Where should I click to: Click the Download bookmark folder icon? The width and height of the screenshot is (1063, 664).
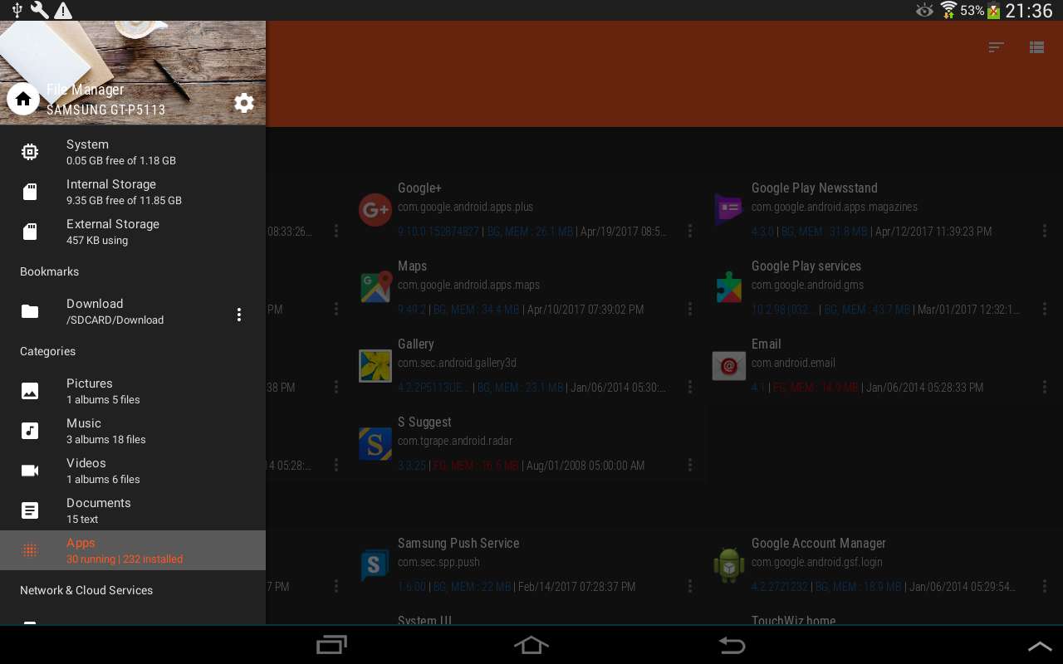coord(30,311)
